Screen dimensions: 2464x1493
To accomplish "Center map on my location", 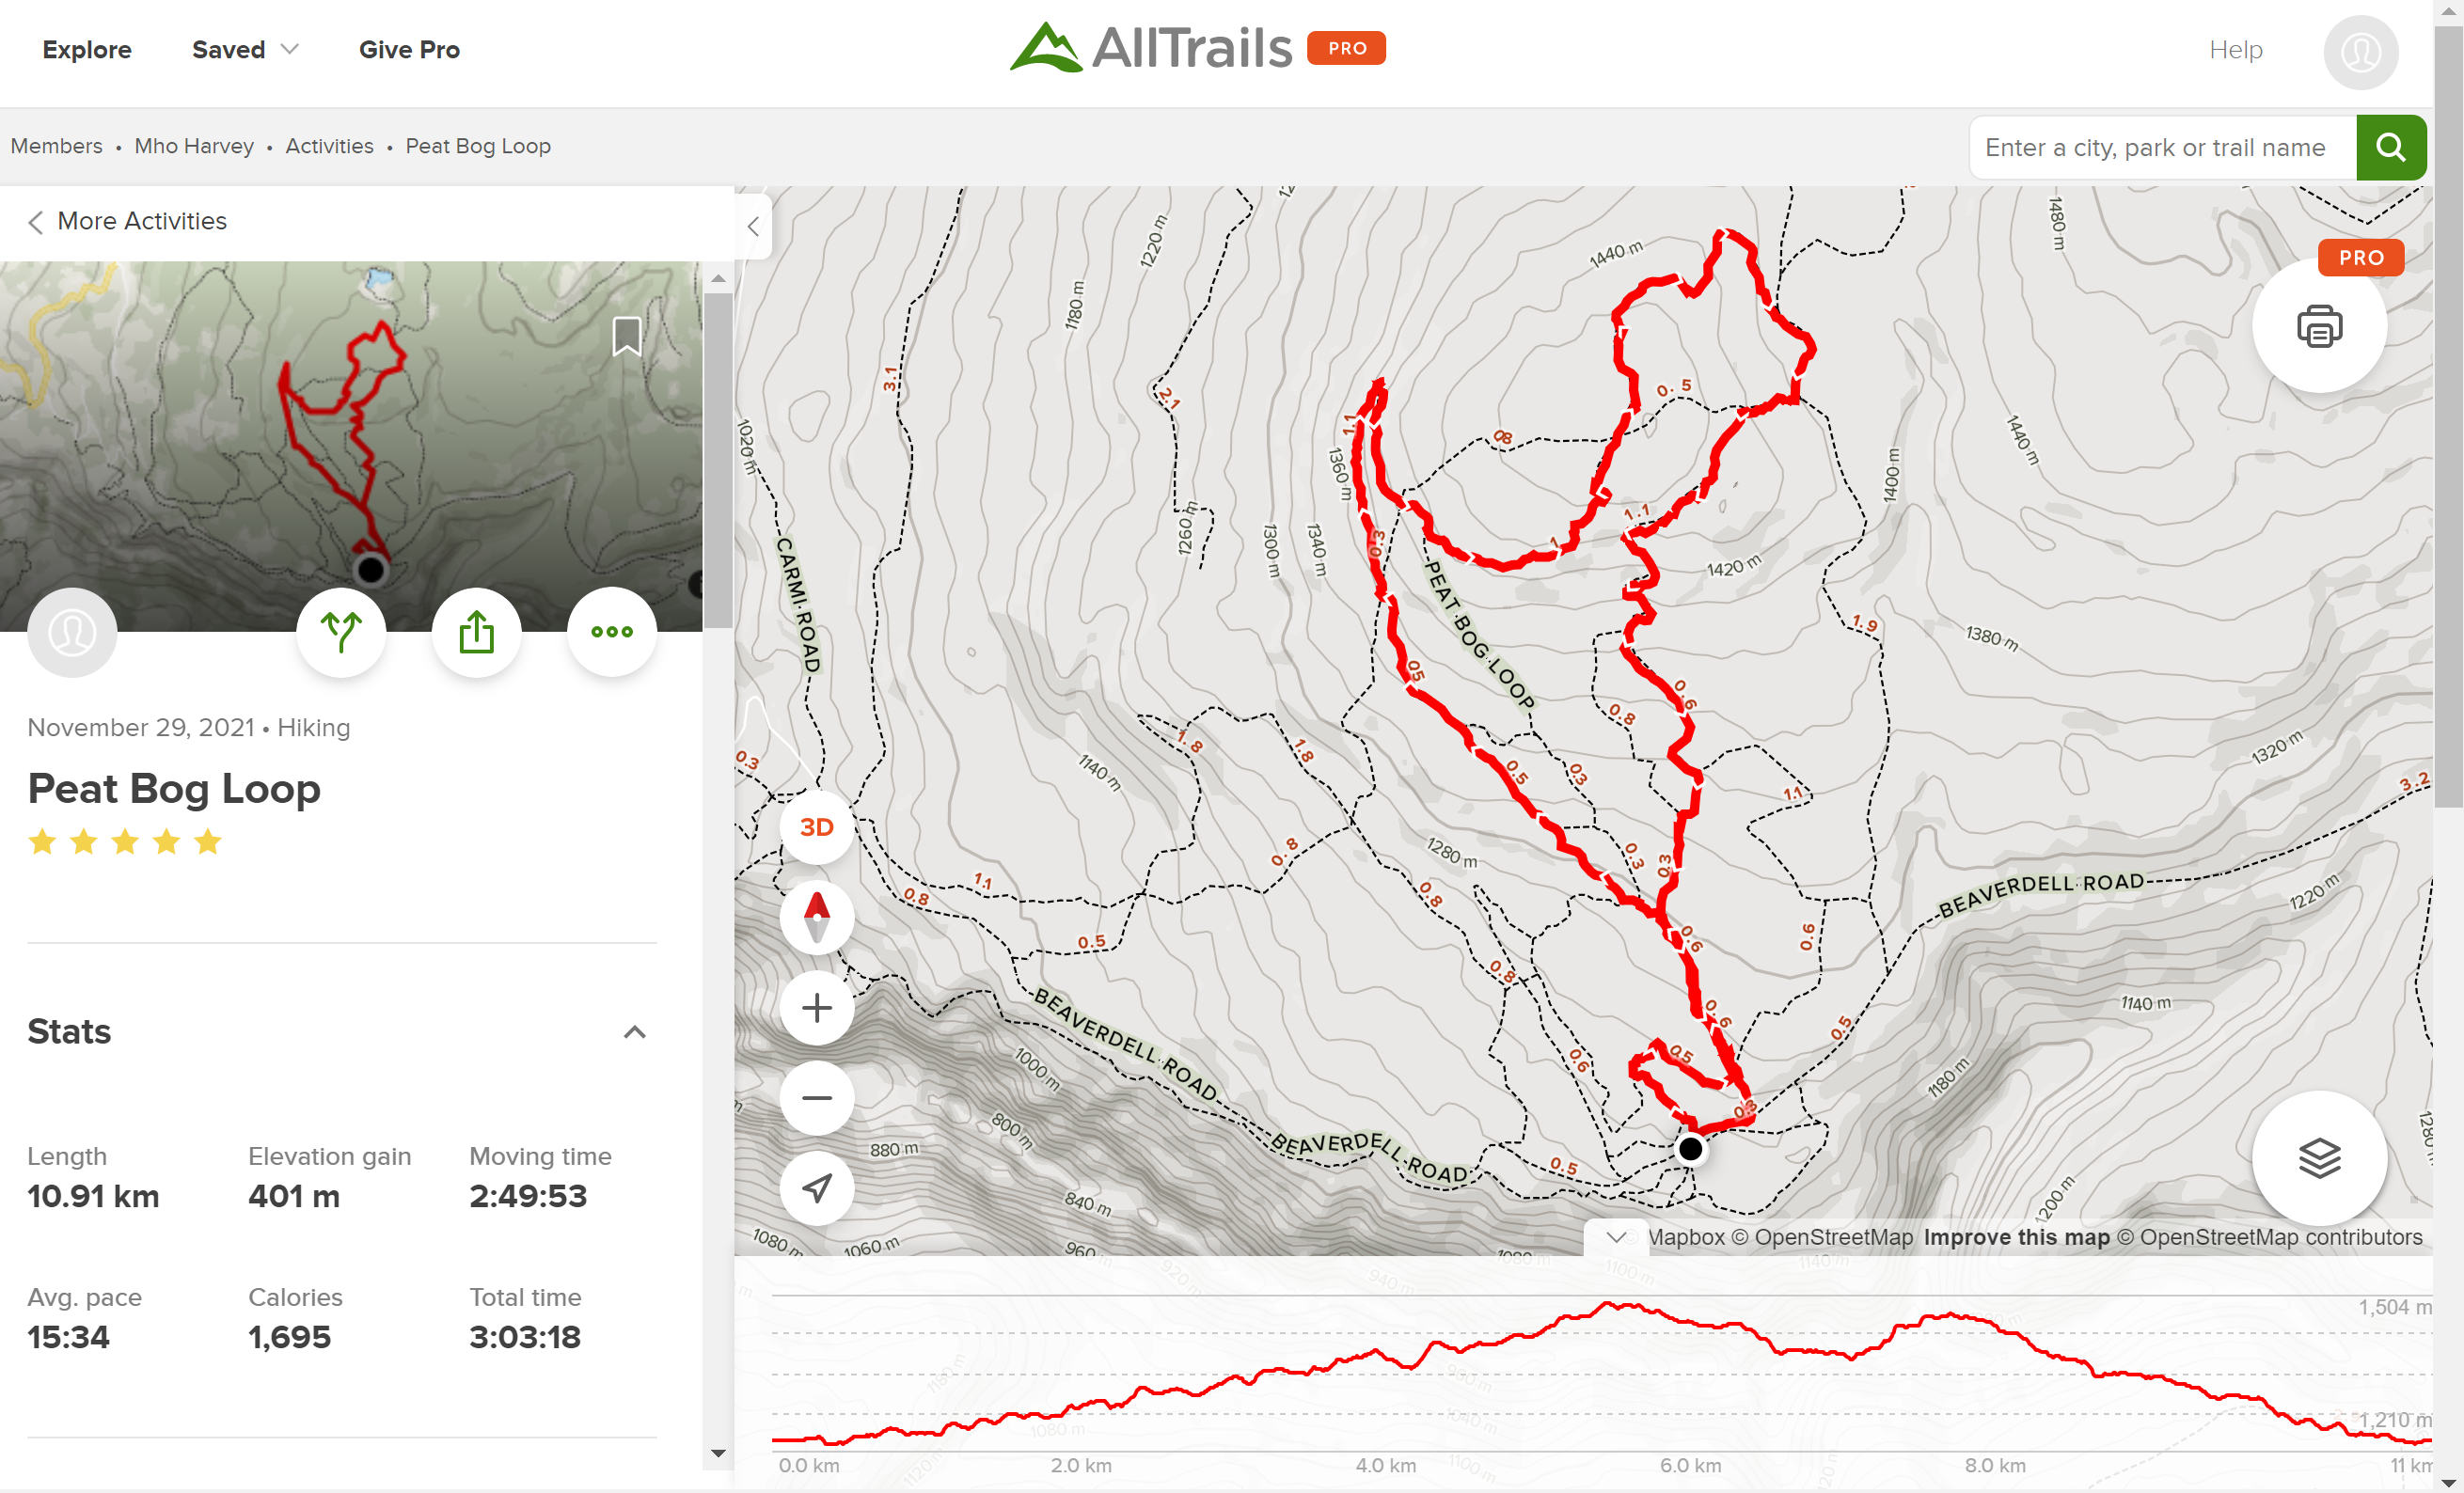I will click(x=816, y=1188).
